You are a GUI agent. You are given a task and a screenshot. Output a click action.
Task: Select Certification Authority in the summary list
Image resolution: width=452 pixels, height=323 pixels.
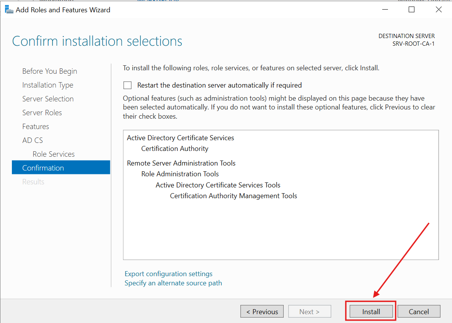pyautogui.click(x=174, y=148)
